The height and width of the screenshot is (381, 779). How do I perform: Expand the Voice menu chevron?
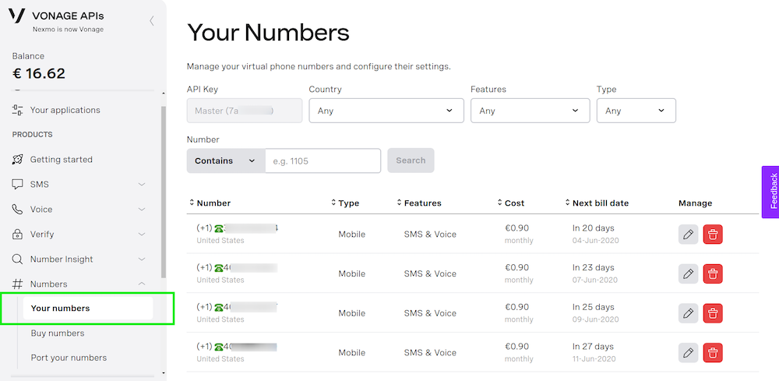tap(142, 209)
